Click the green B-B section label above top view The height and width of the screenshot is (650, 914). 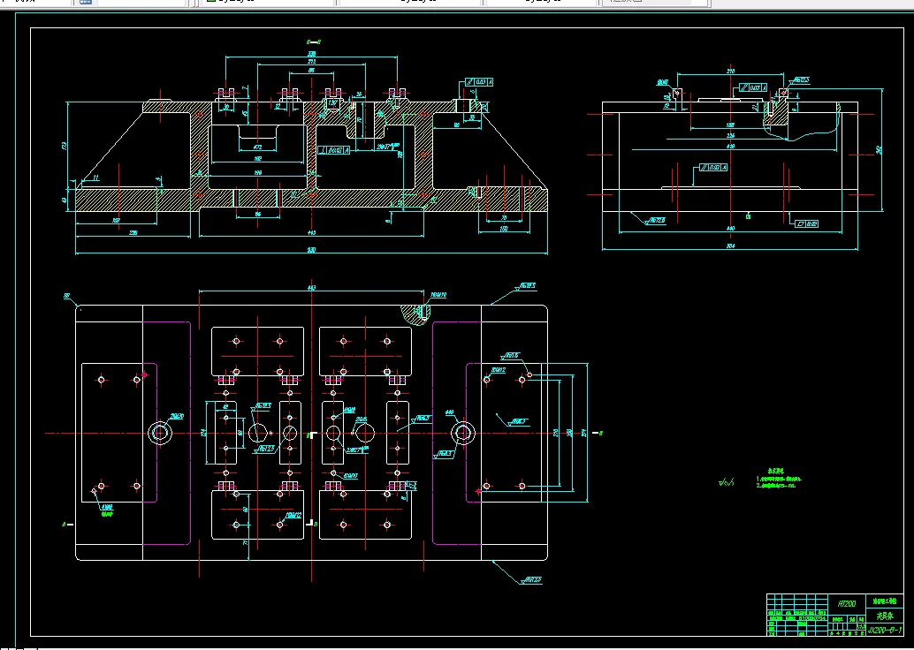click(314, 42)
